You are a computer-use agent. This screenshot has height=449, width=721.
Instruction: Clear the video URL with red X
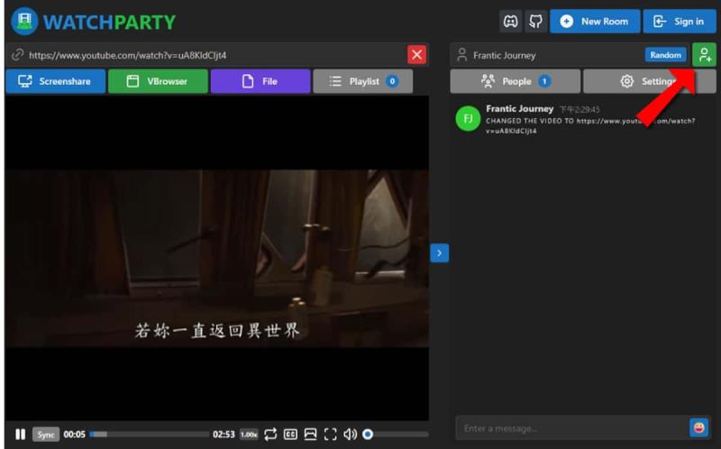click(x=417, y=55)
